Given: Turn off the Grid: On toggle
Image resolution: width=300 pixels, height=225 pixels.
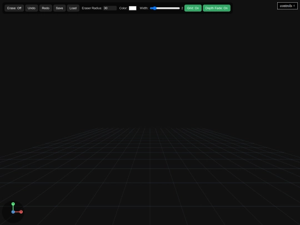Looking at the screenshot, I should point(193,8).
